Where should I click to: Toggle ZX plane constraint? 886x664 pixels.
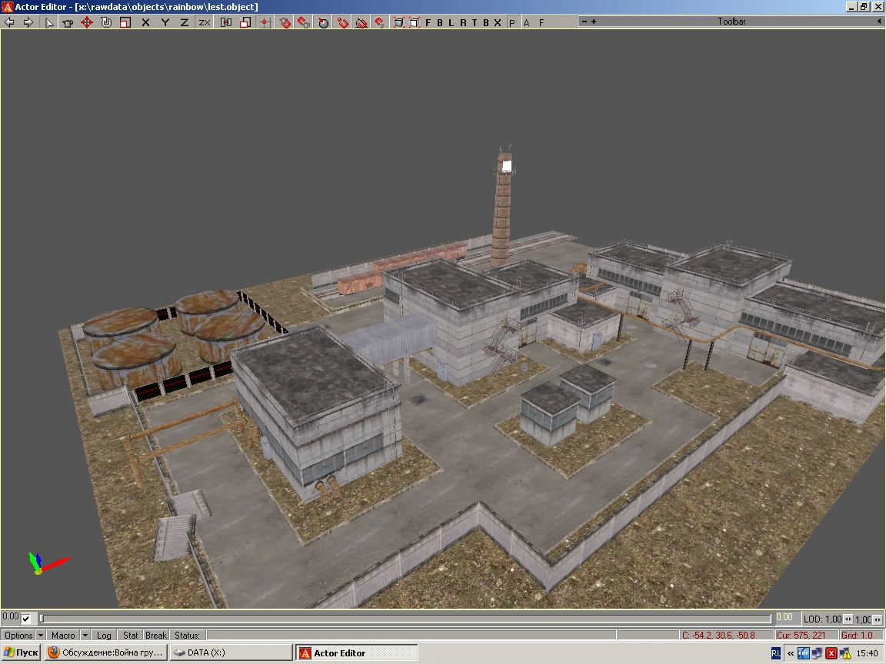coord(204,22)
